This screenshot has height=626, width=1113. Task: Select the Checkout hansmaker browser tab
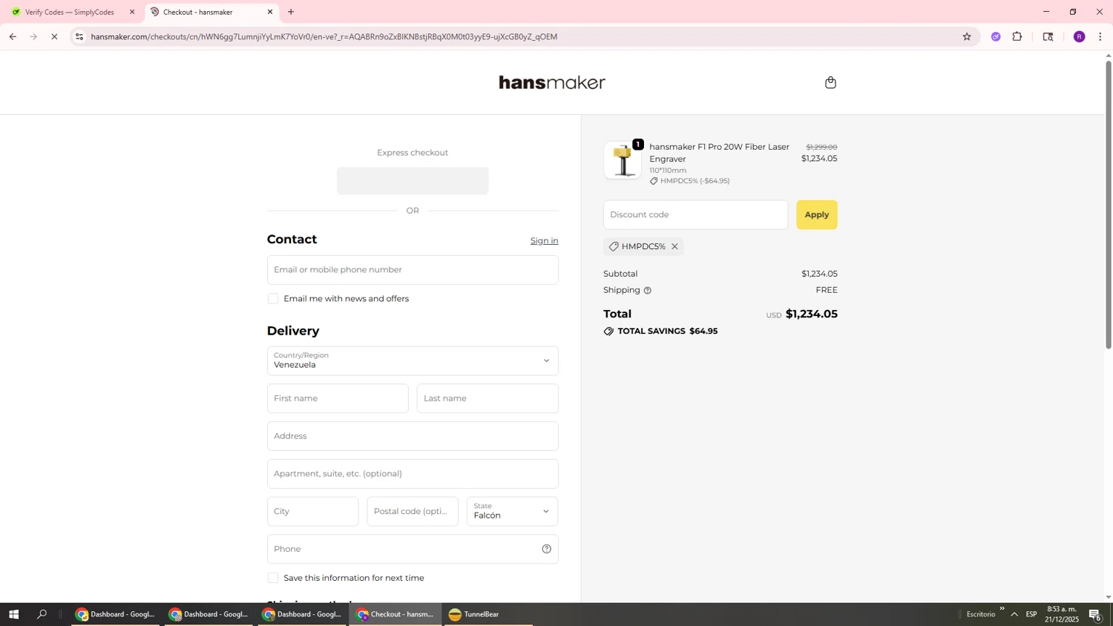tap(212, 12)
